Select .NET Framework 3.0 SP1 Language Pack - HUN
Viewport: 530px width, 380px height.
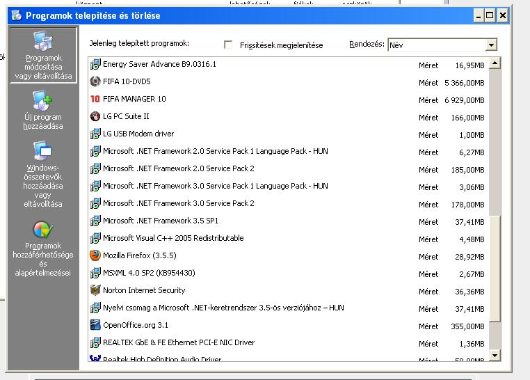click(288, 187)
